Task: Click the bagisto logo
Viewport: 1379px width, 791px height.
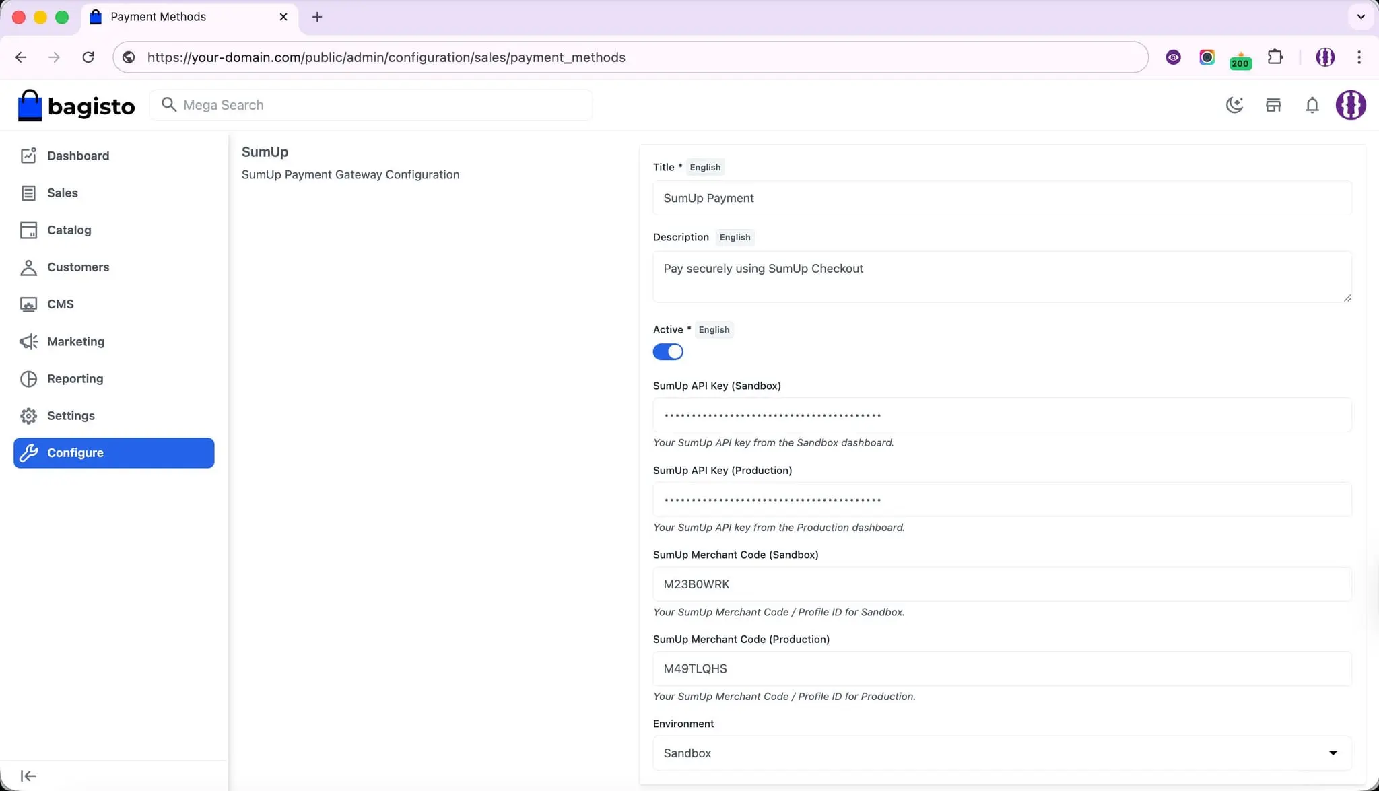Action: pos(75,106)
